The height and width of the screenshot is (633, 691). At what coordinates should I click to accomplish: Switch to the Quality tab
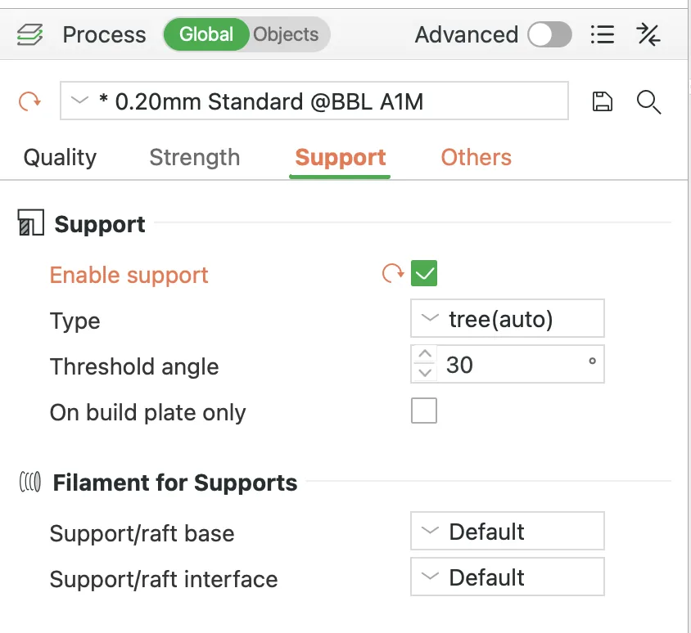tap(60, 157)
